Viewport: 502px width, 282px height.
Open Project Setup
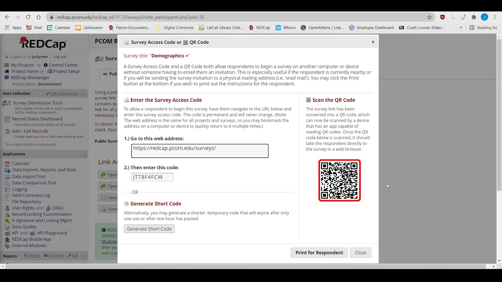click(x=66, y=71)
